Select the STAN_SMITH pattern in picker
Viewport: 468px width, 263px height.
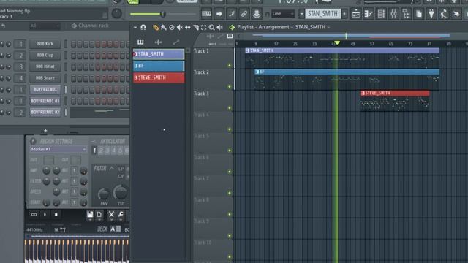click(x=159, y=54)
